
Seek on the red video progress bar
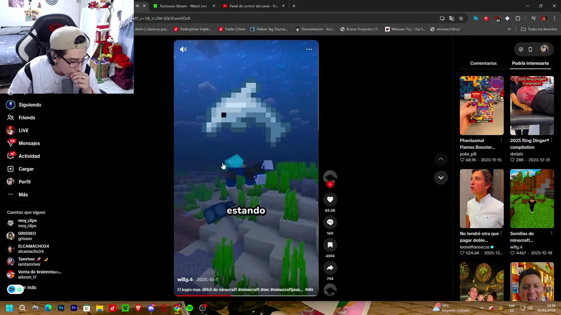point(246,295)
